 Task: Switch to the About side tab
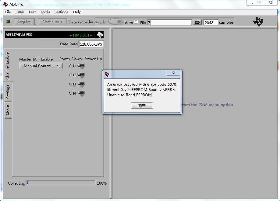click(x=8, y=110)
